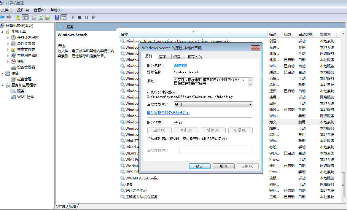Sort by the 启动类型 column header
The height and width of the screenshot is (210, 347).
click(x=307, y=34)
